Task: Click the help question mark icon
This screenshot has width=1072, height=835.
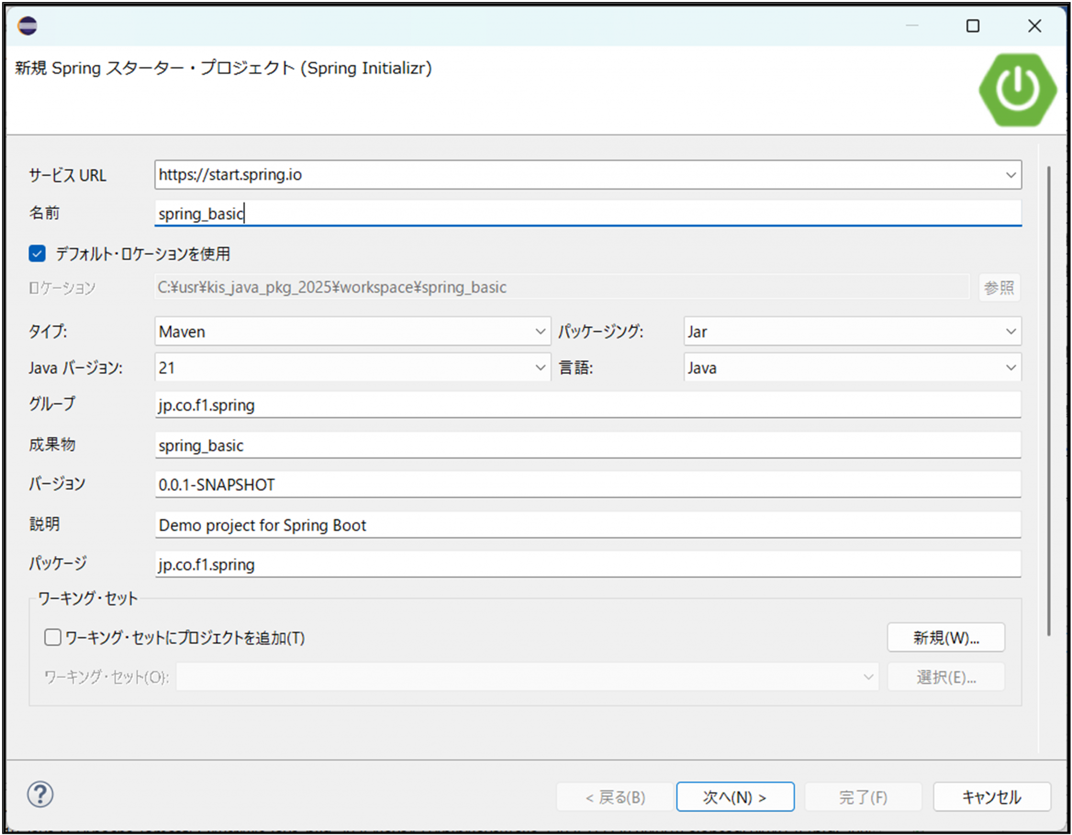Action: (40, 795)
